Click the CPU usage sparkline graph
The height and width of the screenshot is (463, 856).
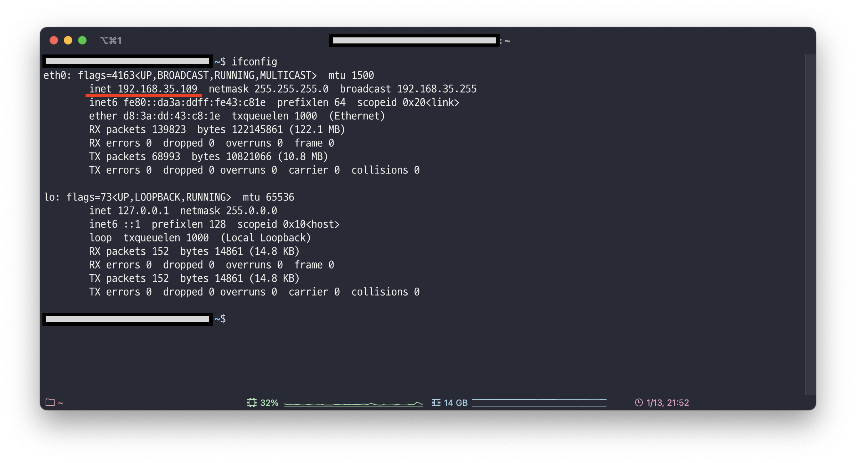coord(353,404)
